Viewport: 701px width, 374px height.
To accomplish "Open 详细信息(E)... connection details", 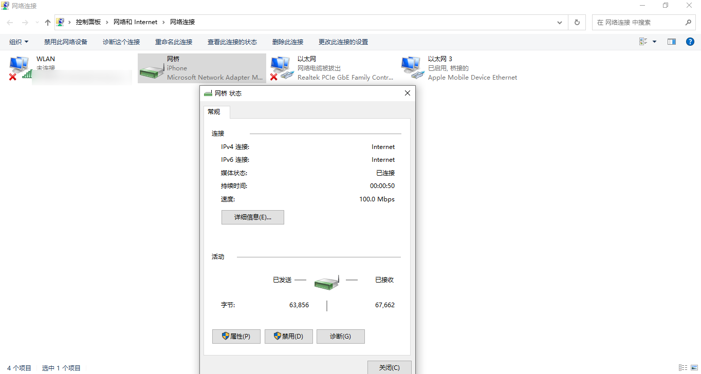I will 252,217.
